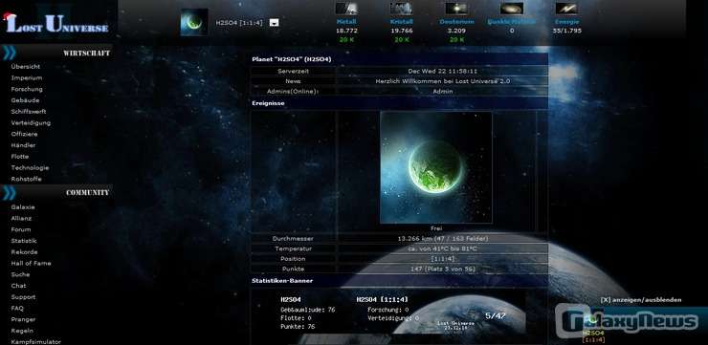The image size is (708, 345).
Task: Collapse the Wirtschaft section chevron
Action: pyautogui.click(x=9, y=53)
